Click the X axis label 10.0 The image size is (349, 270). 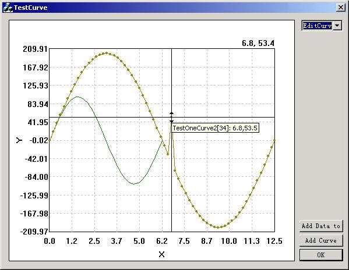click(229, 241)
